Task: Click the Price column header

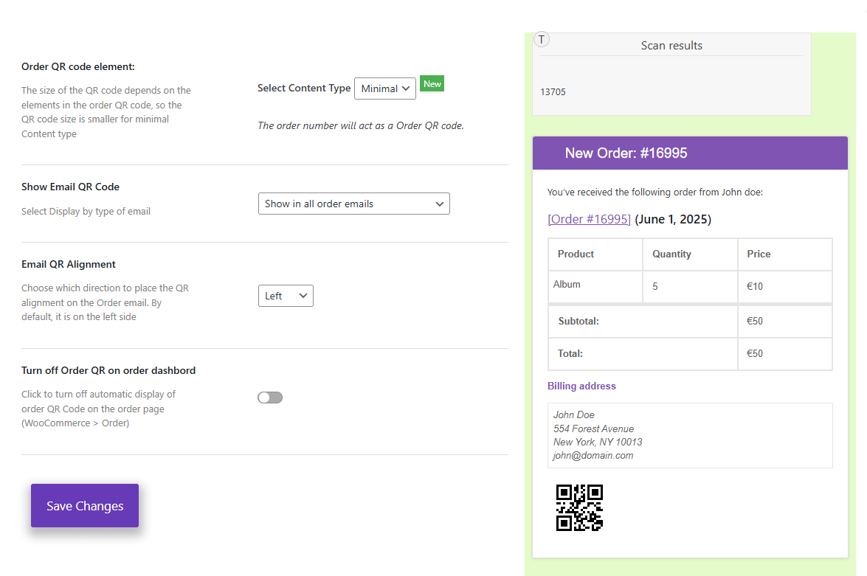Action: tap(759, 254)
